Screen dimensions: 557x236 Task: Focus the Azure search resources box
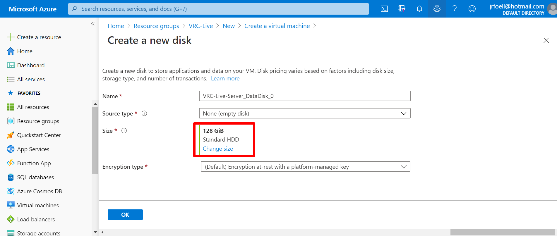point(218,9)
